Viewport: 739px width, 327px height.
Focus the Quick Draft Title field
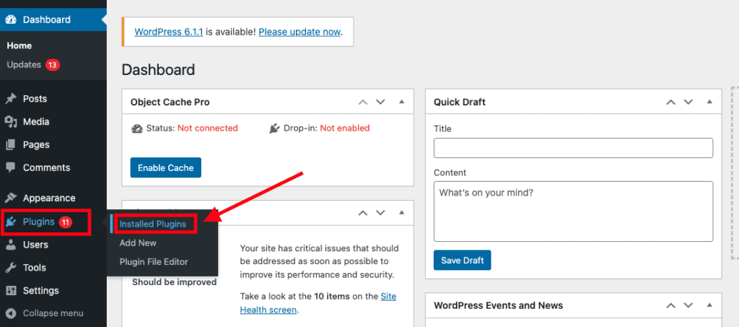[x=573, y=148]
